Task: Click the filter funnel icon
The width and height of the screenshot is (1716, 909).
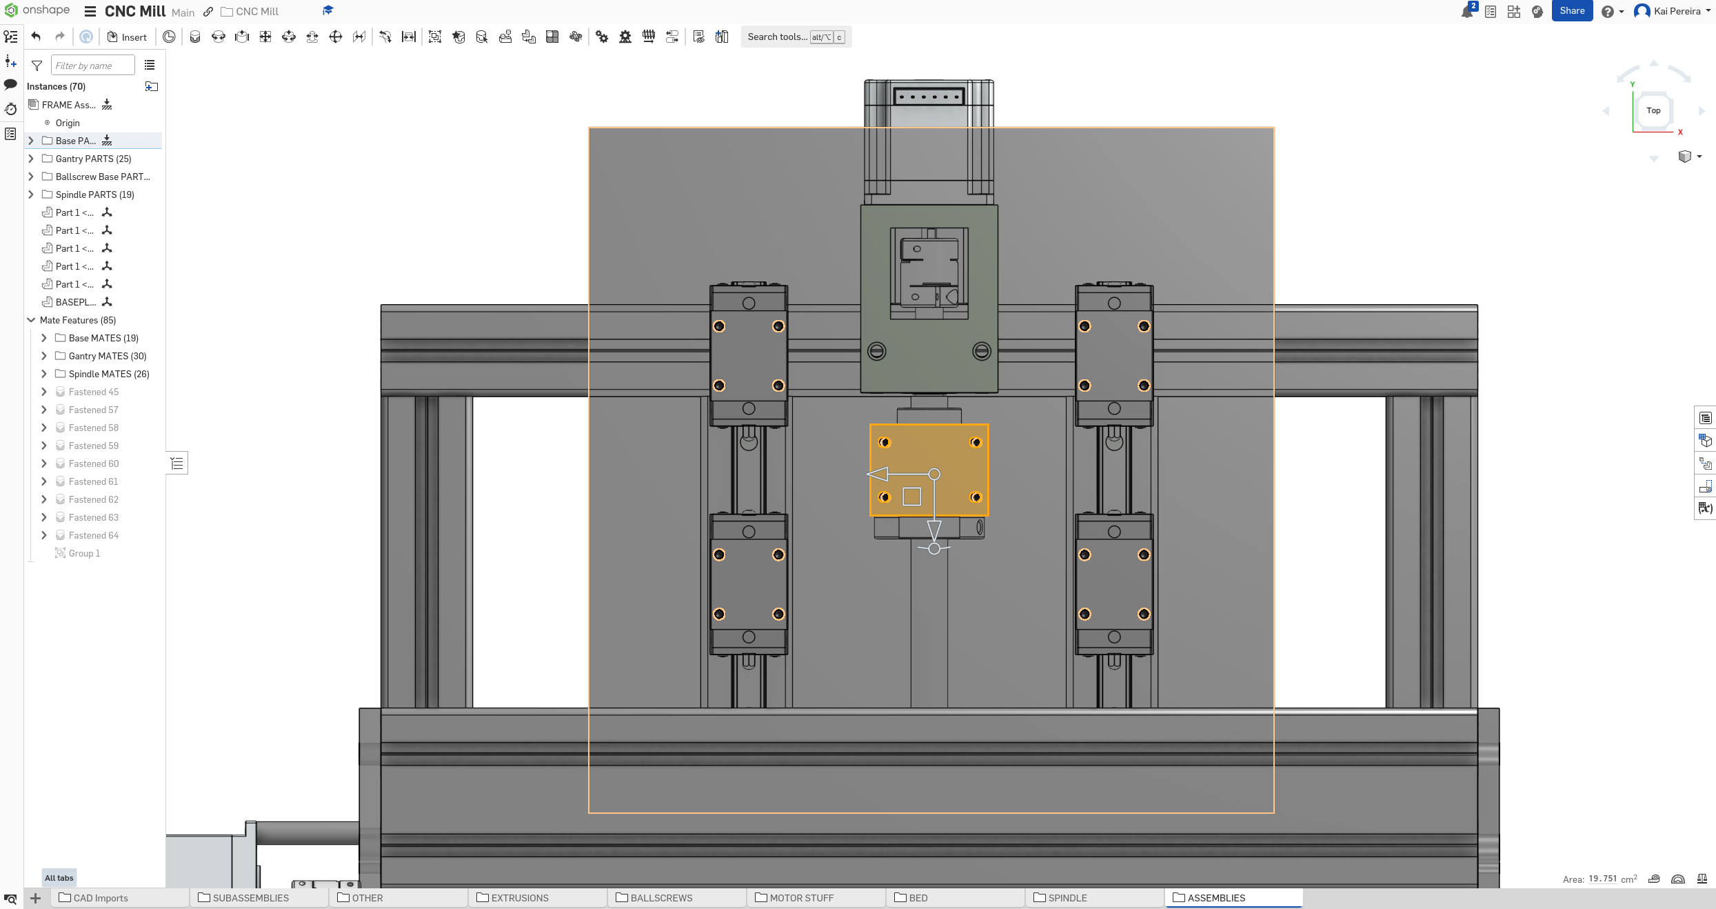Action: click(37, 66)
